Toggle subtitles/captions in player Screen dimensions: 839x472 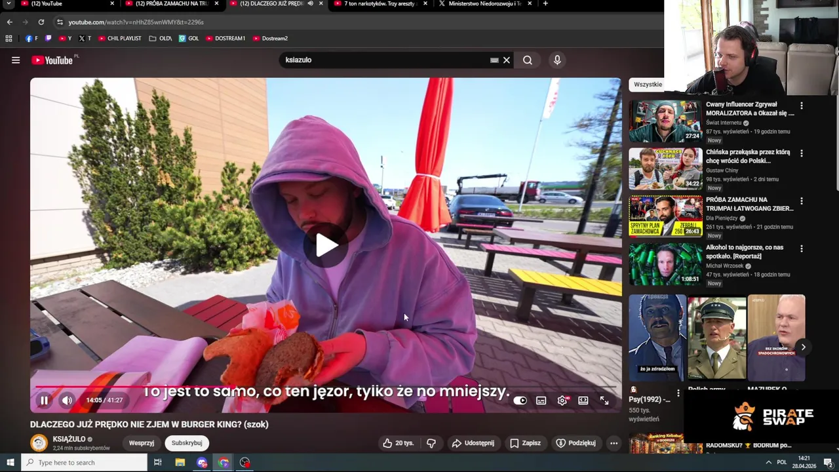click(541, 401)
